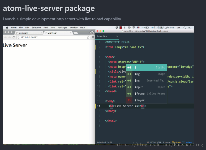Viewport: 206px width, 150px height.
Task: Click the address bar showing 127.0.0.1:50497
Action: click(x=53, y=37)
